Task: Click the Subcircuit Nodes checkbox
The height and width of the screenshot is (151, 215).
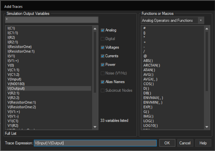Action: point(102,90)
